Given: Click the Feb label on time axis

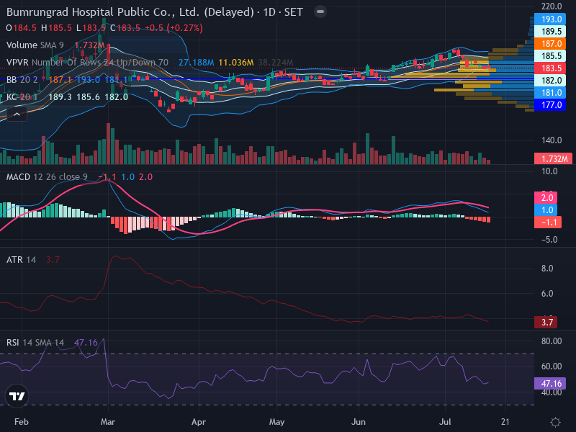Looking at the screenshot, I should pyautogui.click(x=22, y=422).
